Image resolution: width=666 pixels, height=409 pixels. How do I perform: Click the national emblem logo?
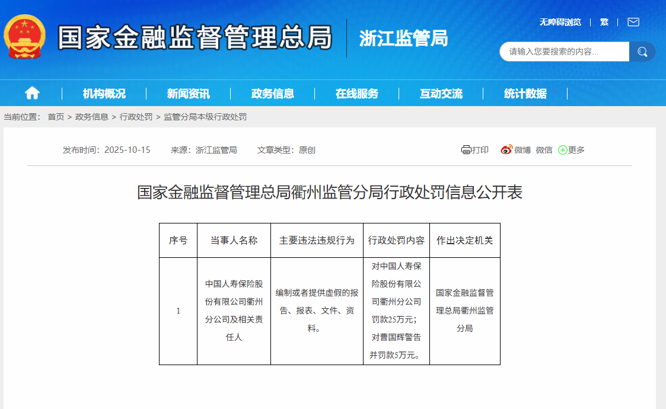pyautogui.click(x=25, y=37)
